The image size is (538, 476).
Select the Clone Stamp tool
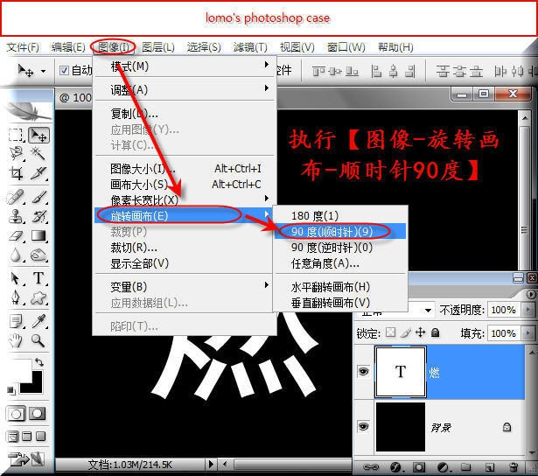(x=16, y=216)
